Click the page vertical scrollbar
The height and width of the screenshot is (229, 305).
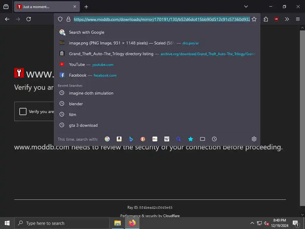(302, 118)
